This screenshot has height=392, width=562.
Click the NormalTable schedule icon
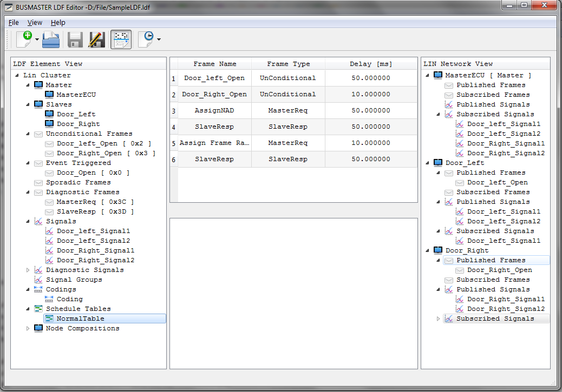pos(49,318)
